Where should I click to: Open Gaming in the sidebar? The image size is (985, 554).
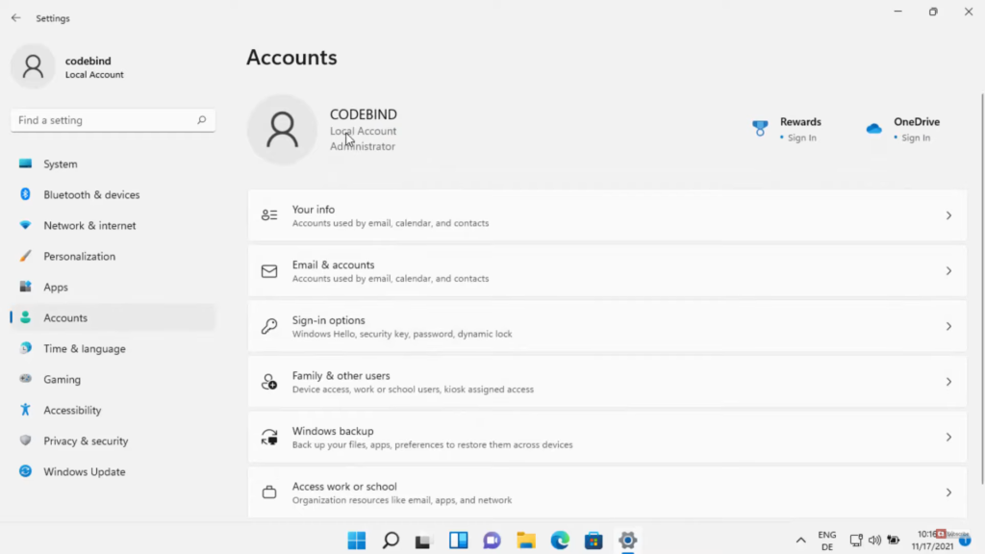click(x=114, y=379)
